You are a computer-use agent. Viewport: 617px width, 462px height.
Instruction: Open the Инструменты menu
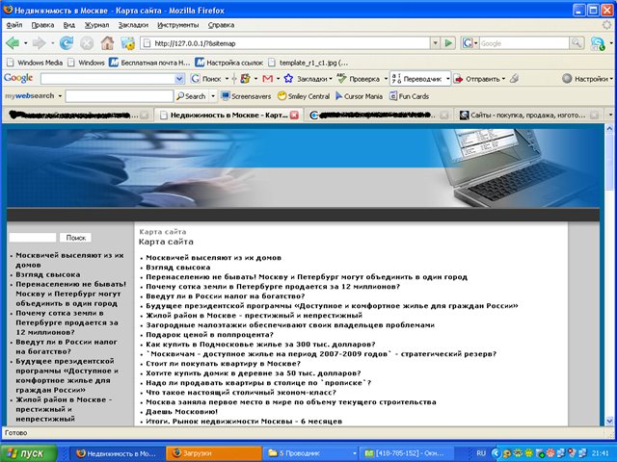[x=178, y=25]
